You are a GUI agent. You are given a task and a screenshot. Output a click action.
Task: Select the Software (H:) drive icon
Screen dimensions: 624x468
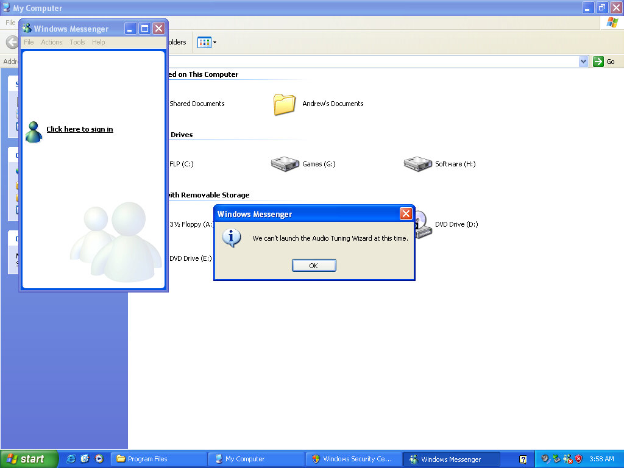[x=417, y=164]
